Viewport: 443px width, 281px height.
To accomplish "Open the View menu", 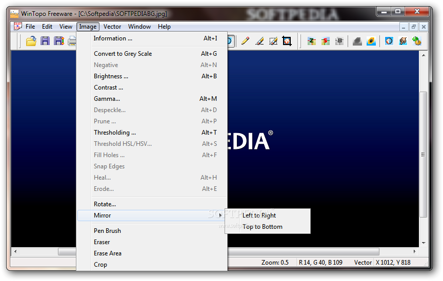I will click(x=66, y=27).
